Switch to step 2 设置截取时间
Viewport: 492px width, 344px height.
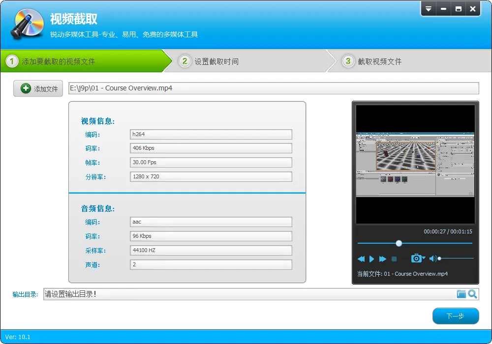[216, 61]
